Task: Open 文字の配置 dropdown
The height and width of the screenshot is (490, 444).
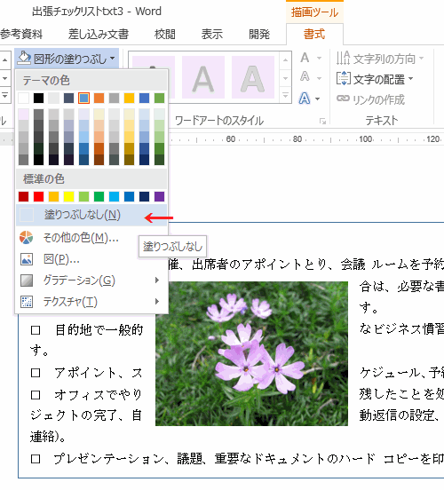Action: (x=375, y=79)
